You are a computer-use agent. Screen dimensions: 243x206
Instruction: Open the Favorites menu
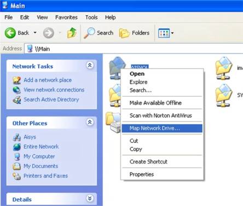point(66,17)
